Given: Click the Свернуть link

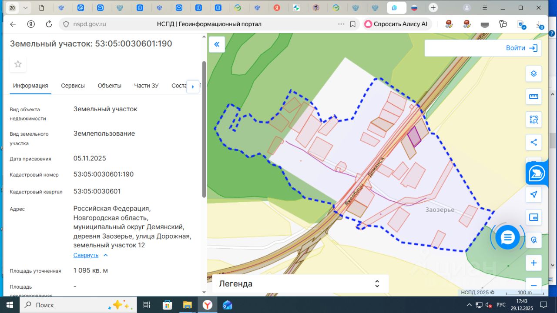Looking at the screenshot, I should [x=86, y=255].
